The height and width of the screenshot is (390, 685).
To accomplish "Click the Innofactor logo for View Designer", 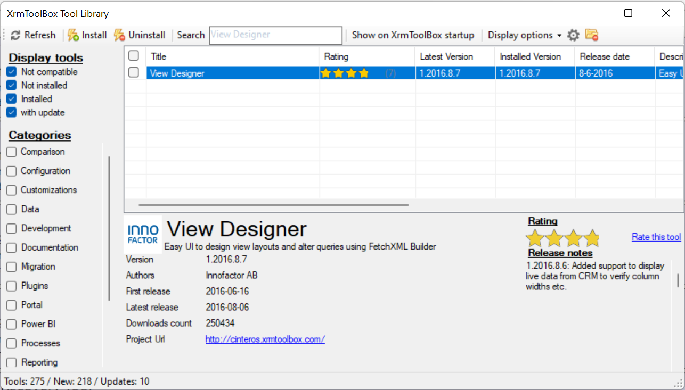I will [x=142, y=234].
